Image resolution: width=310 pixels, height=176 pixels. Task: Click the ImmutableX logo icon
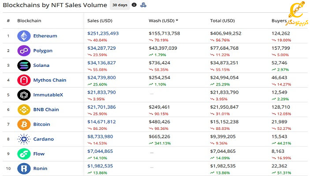pyautogui.click(x=24, y=95)
